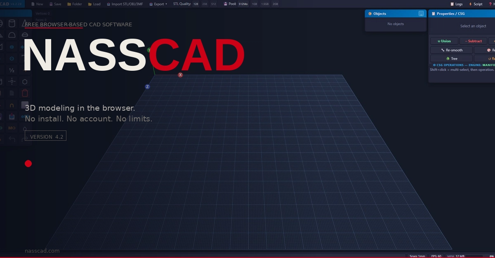Add a cylinder primitive
The image size is (495, 258).
pos(12,24)
